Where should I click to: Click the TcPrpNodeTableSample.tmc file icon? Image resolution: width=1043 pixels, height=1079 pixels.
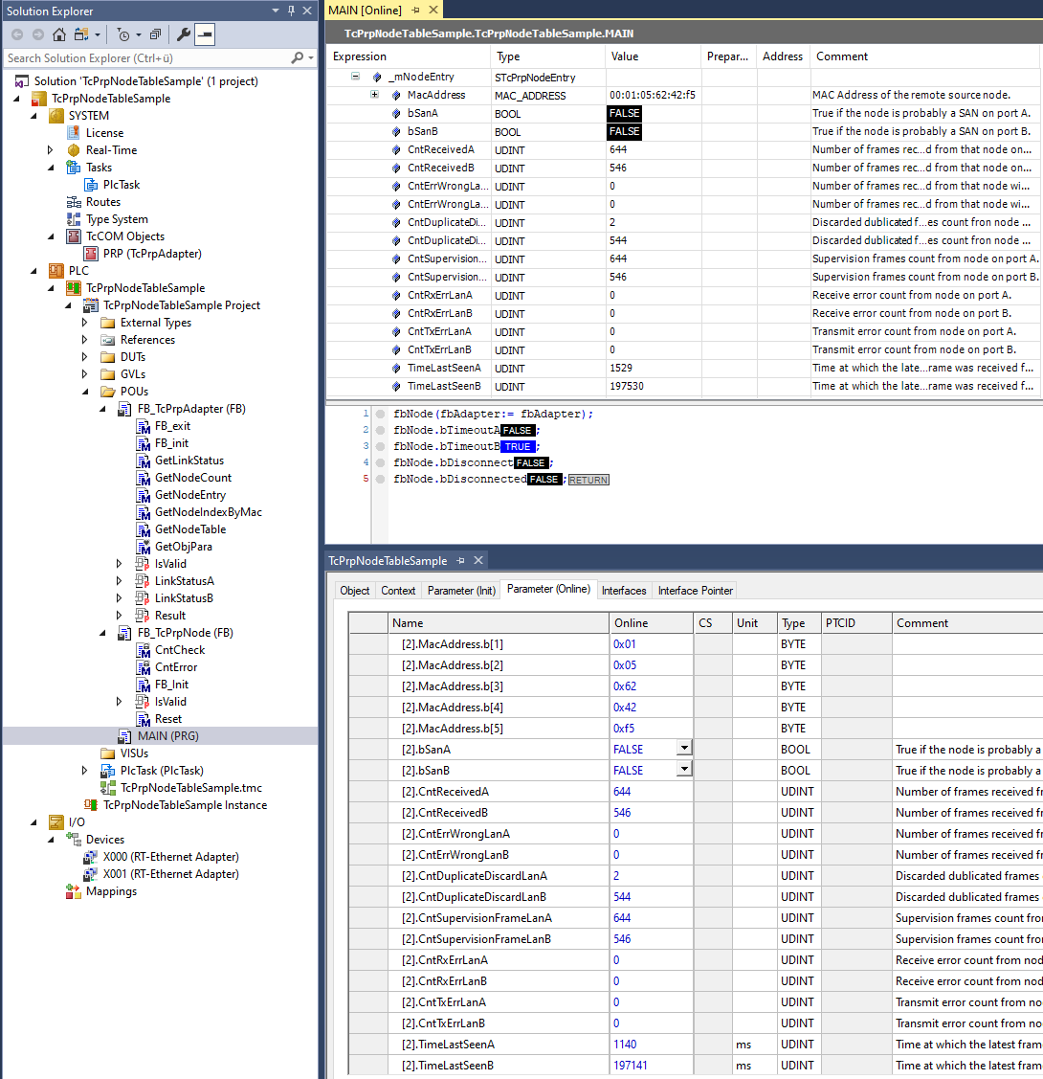tap(108, 787)
